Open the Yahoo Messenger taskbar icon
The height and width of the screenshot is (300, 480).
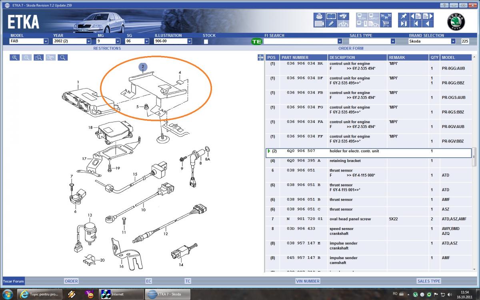coord(89,294)
